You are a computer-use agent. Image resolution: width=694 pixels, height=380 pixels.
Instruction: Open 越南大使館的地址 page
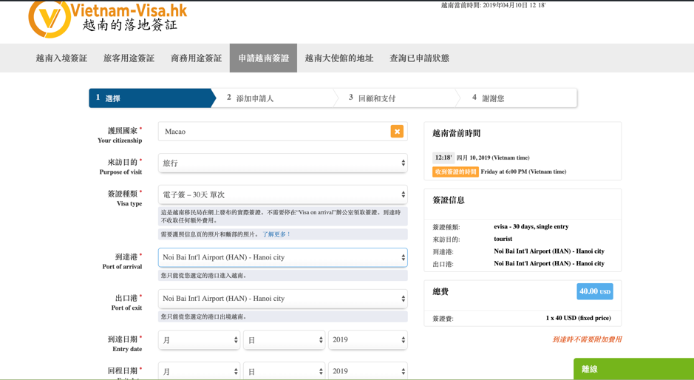339,58
